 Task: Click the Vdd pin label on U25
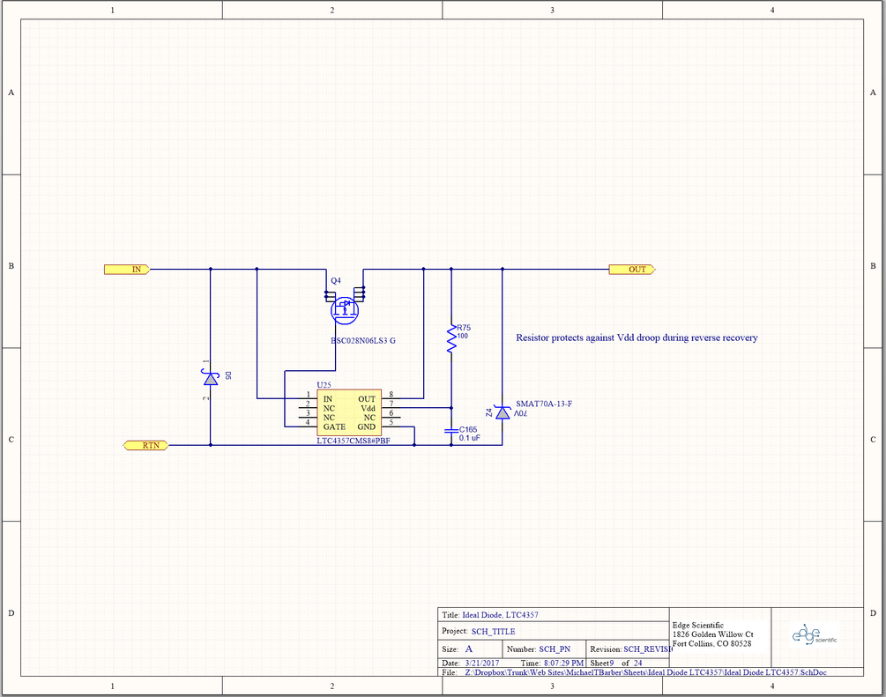point(368,408)
